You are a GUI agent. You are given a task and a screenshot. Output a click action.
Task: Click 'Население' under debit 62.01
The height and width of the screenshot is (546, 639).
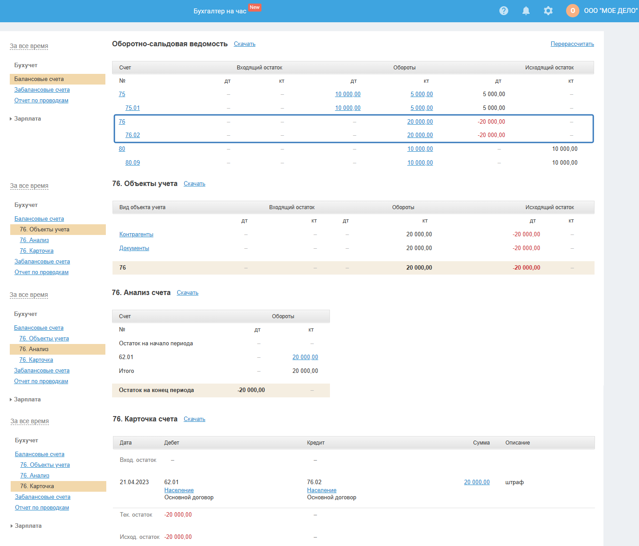click(179, 490)
